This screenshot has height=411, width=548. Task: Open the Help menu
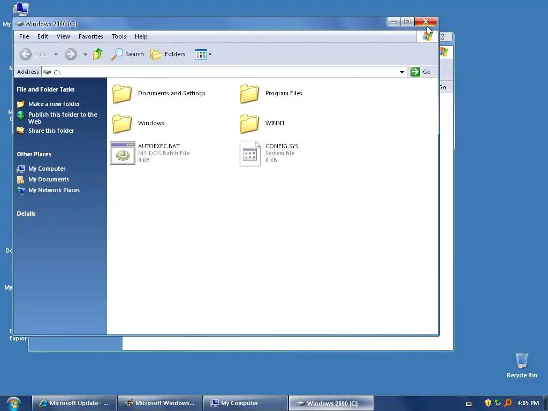(x=141, y=36)
